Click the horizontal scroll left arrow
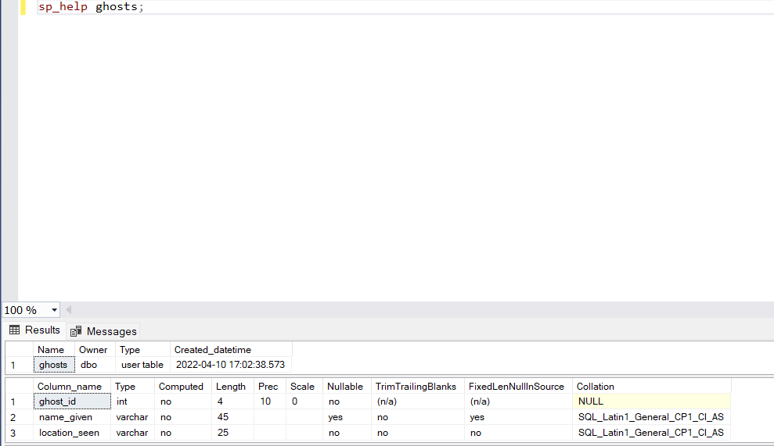This screenshot has width=774, height=446. pyautogui.click(x=69, y=310)
